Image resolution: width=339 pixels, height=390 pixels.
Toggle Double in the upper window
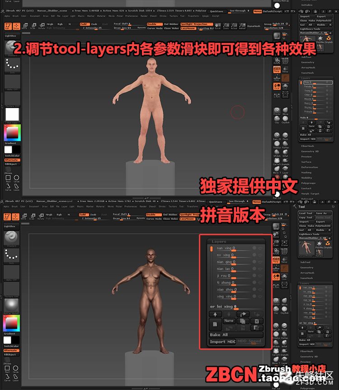(155, 24)
